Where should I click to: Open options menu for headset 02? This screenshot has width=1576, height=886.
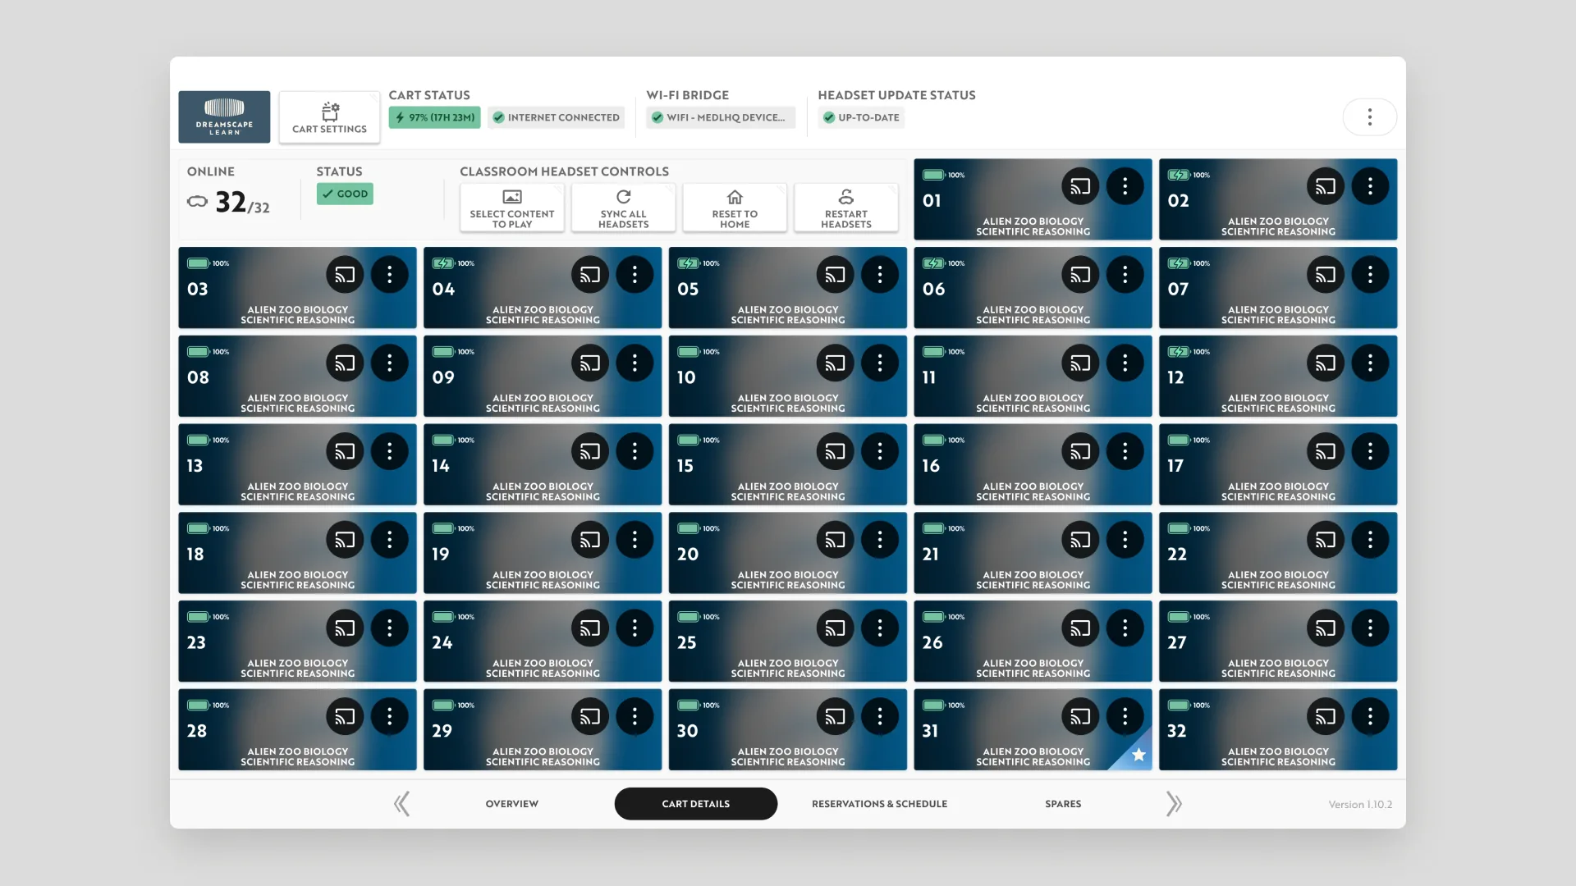[1370, 186]
